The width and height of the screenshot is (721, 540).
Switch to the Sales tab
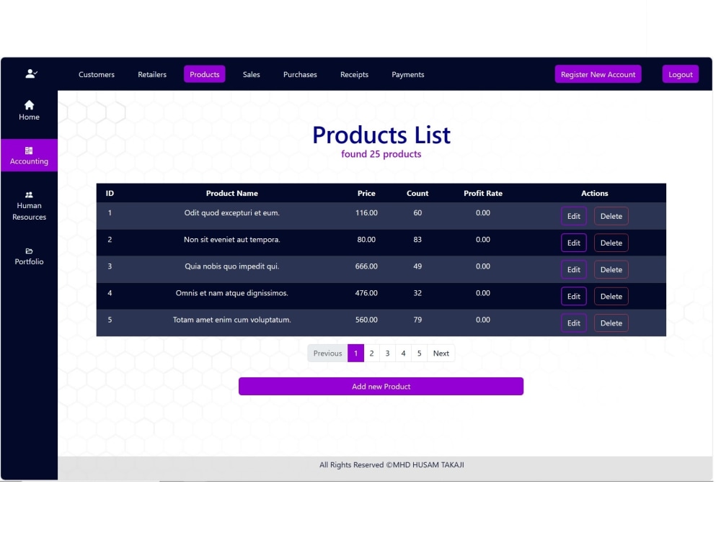(x=251, y=74)
